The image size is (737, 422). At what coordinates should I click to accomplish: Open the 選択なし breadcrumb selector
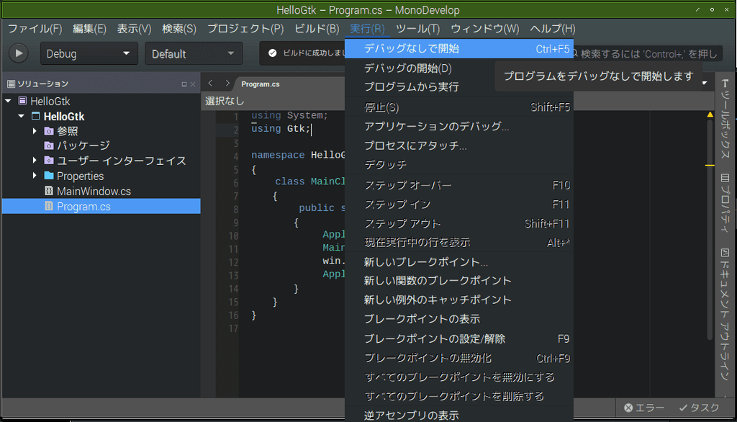[x=225, y=101]
